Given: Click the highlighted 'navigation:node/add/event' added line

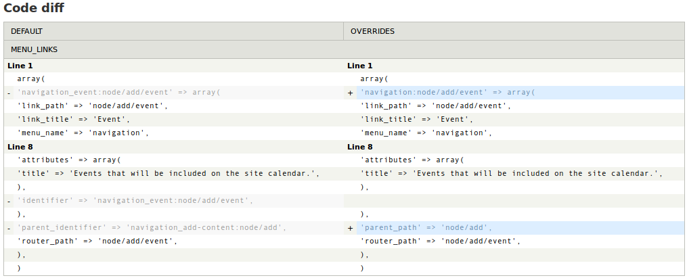Looking at the screenshot, I should [x=447, y=93].
